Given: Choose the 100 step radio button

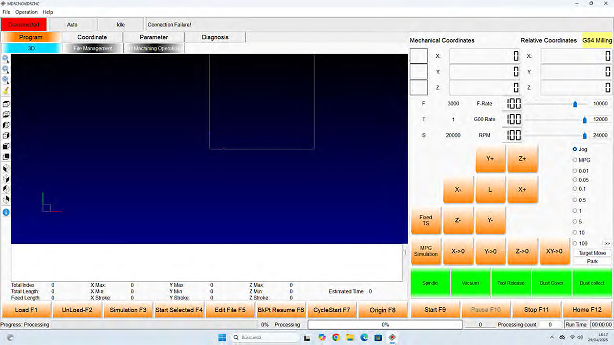Looking at the screenshot, I should click(575, 243).
